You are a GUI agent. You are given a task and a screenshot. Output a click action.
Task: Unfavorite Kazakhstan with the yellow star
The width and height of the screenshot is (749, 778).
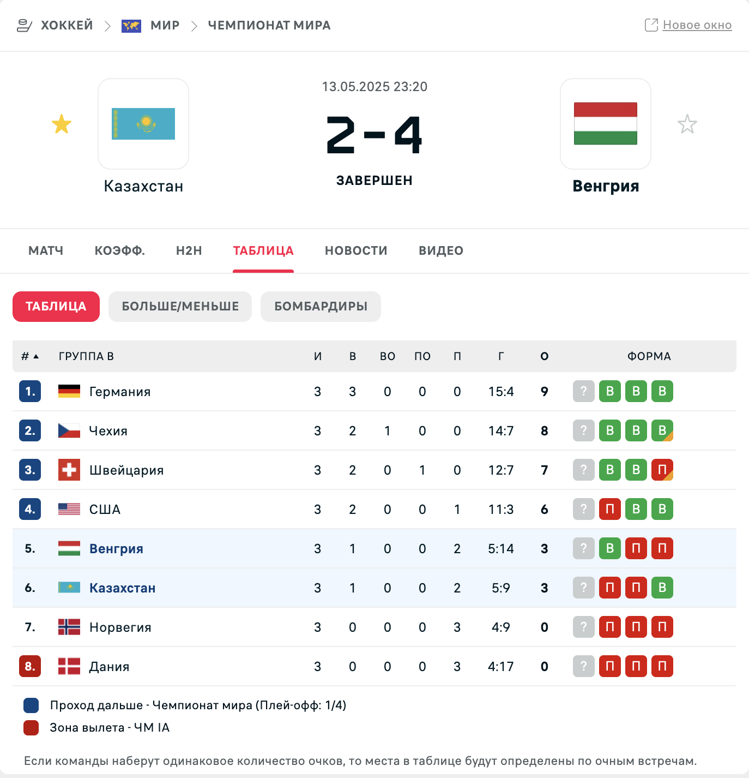click(x=62, y=124)
